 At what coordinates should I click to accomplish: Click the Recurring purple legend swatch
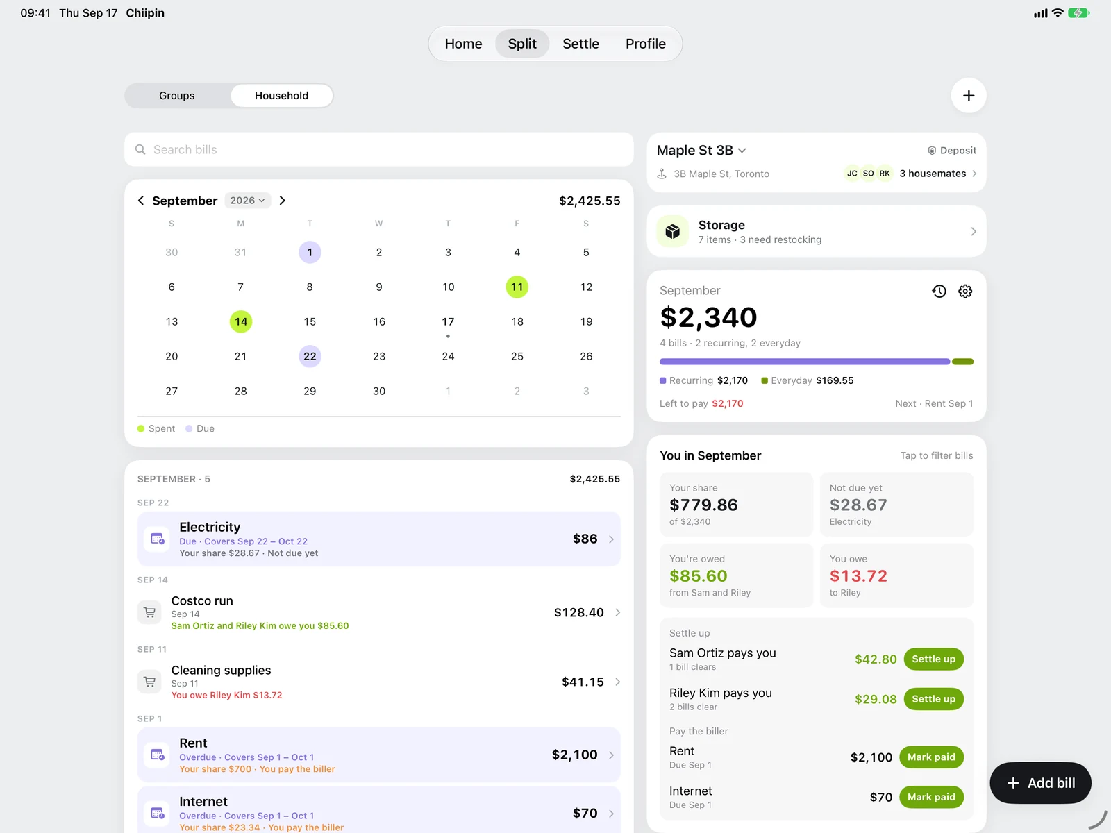[662, 380]
